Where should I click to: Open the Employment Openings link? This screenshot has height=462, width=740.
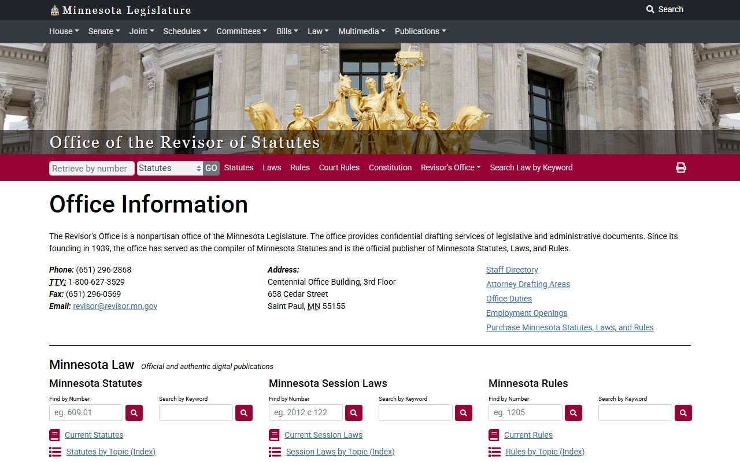(x=527, y=313)
